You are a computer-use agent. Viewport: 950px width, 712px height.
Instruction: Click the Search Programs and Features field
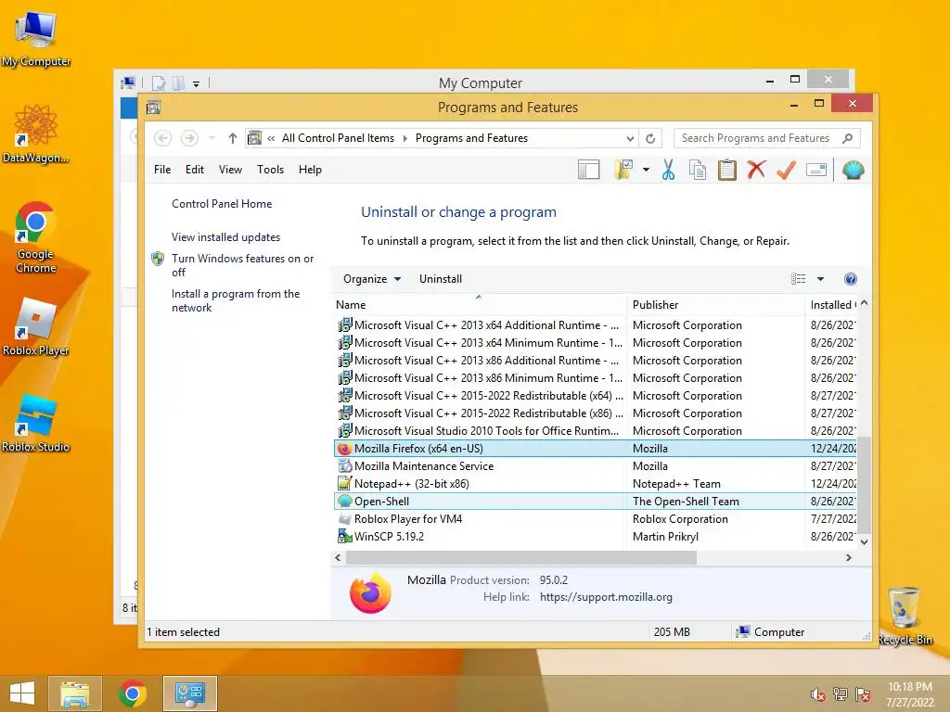[x=755, y=138]
